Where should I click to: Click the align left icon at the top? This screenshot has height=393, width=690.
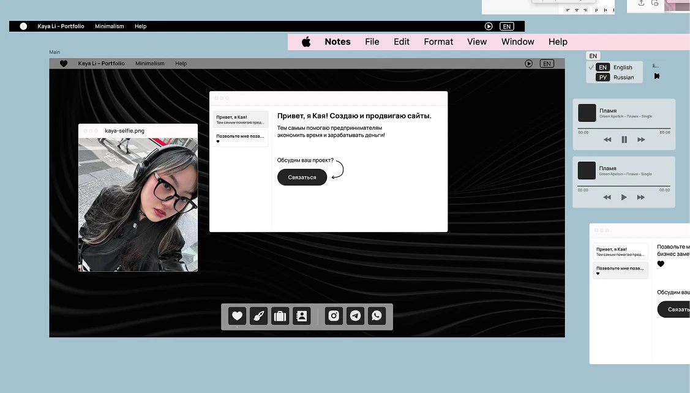(567, 10)
